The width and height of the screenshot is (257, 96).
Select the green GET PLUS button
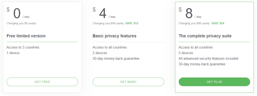[214, 82]
